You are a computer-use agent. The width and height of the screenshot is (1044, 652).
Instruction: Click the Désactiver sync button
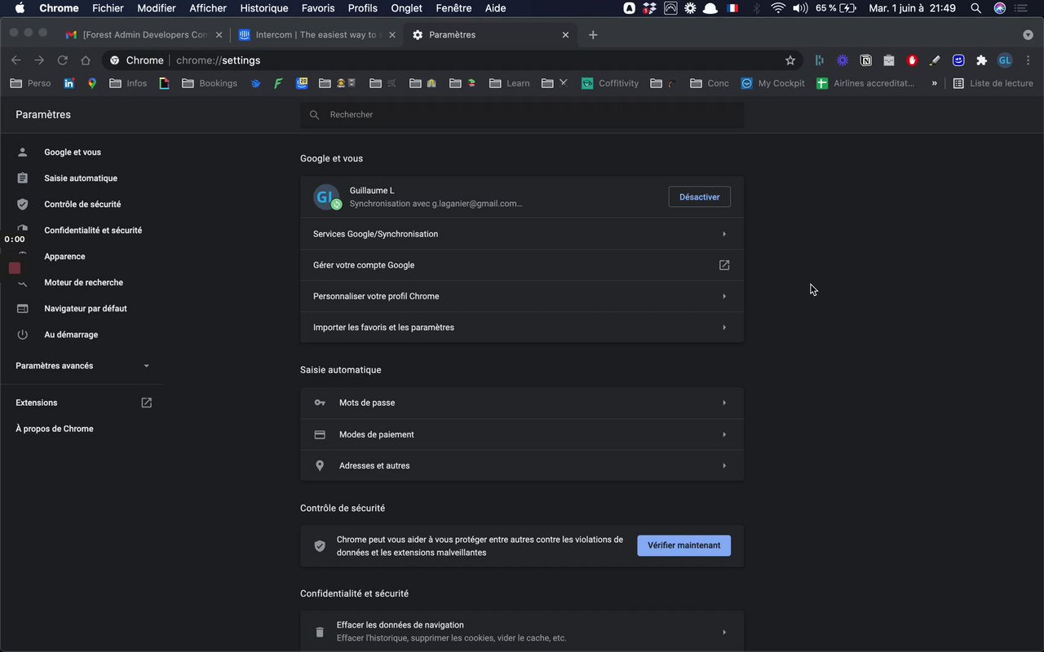click(699, 197)
